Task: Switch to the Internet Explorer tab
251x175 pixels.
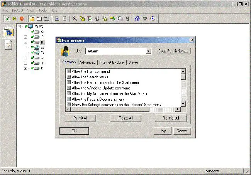Action: (112, 62)
